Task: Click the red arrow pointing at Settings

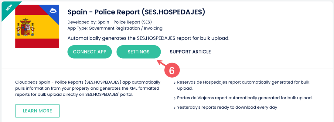Action: point(163,63)
